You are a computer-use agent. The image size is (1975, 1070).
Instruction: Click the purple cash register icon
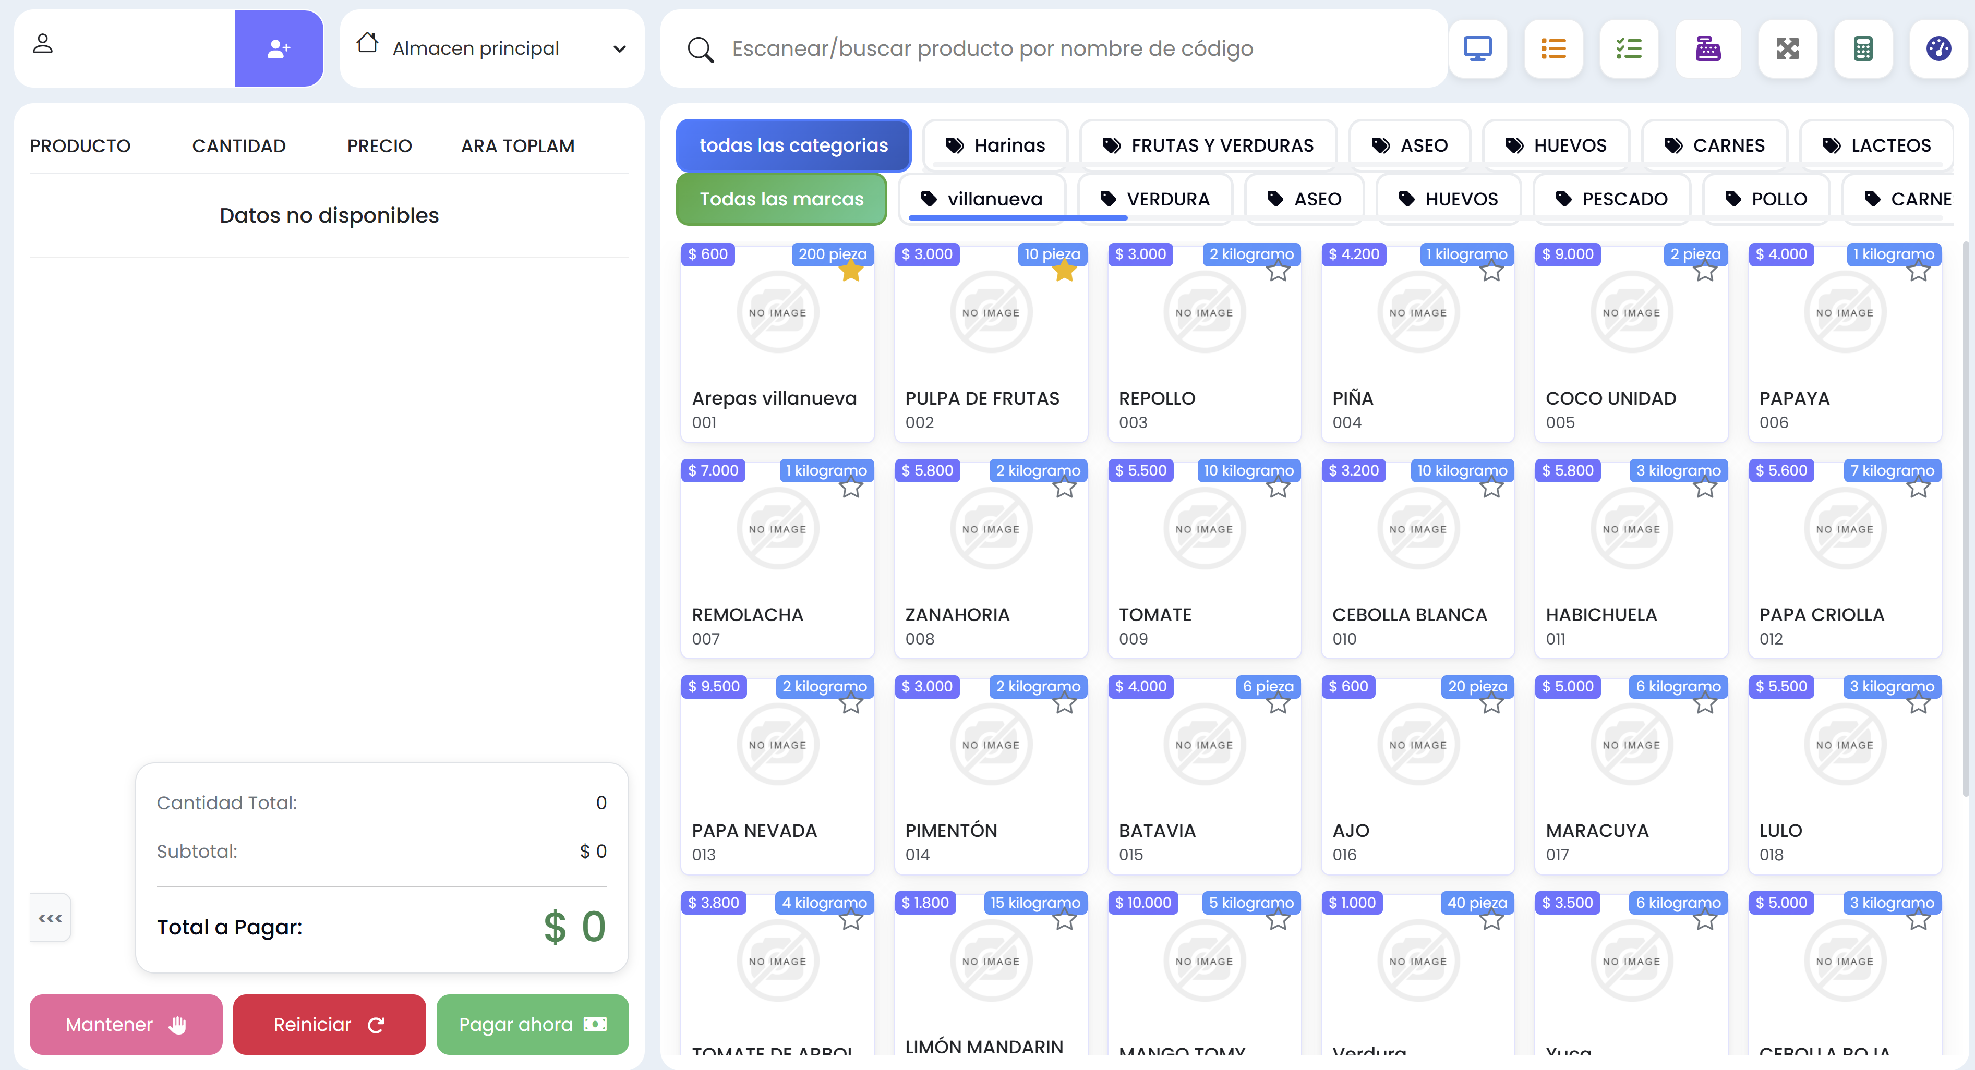coord(1707,48)
